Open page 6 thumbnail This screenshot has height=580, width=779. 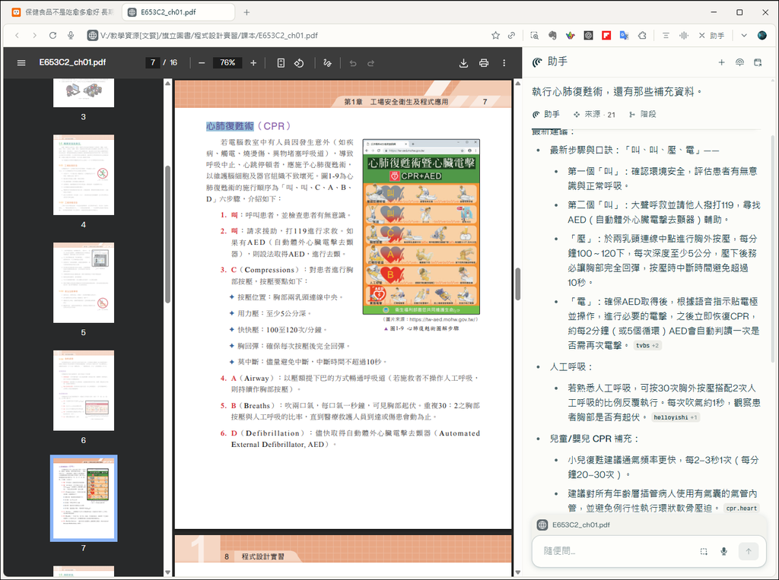(x=84, y=390)
